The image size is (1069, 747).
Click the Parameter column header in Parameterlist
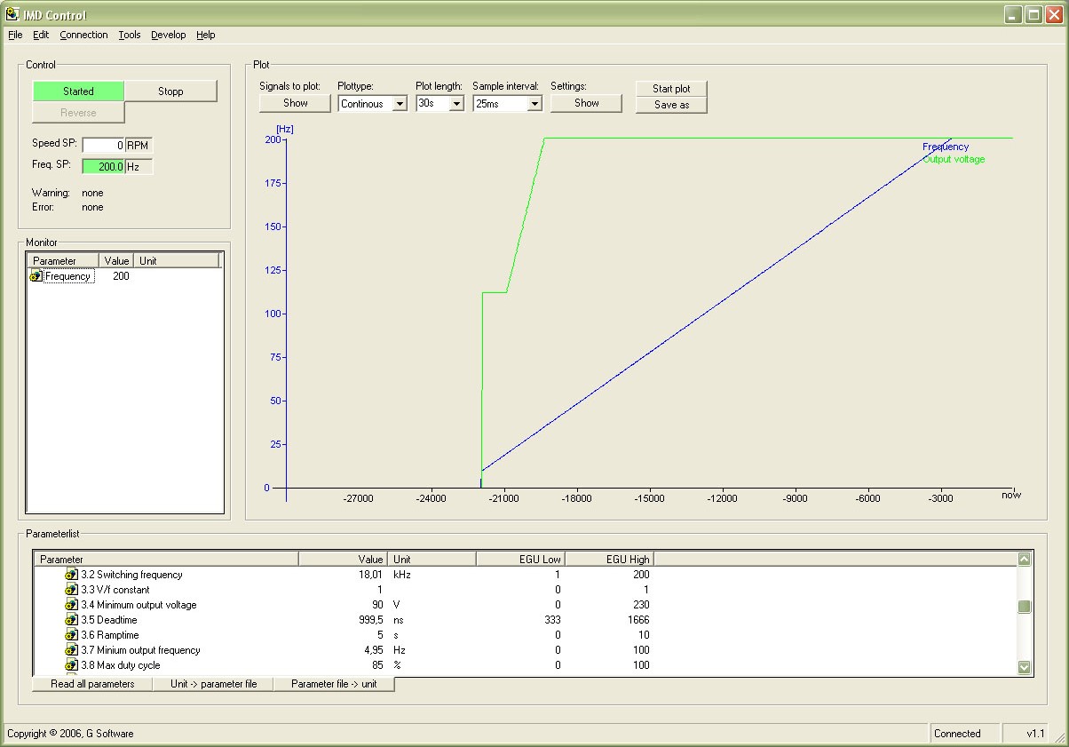click(166, 560)
